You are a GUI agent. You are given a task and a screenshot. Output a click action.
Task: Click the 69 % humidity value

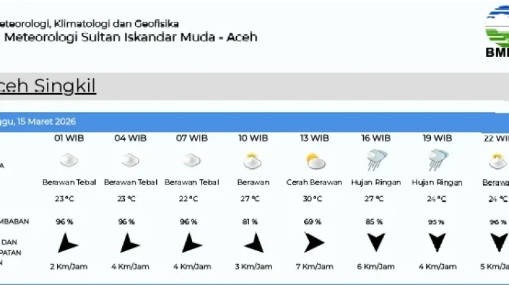click(x=312, y=222)
